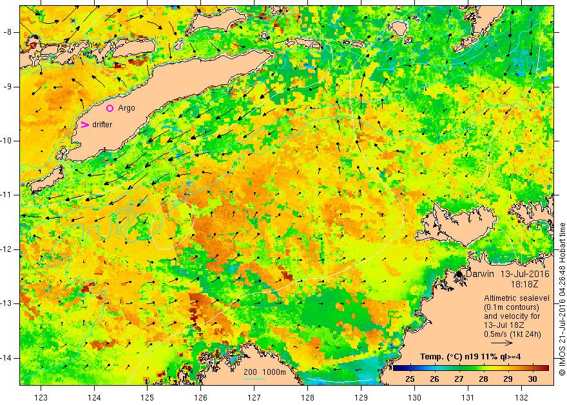Screen dimensions: 567x405
Task: Click the '0.5m/s (1kt 24h)' text
Action: tap(512, 334)
